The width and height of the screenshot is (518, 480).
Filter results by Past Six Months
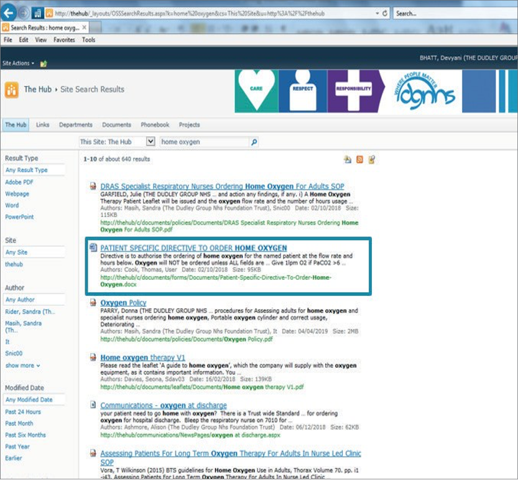tap(25, 435)
